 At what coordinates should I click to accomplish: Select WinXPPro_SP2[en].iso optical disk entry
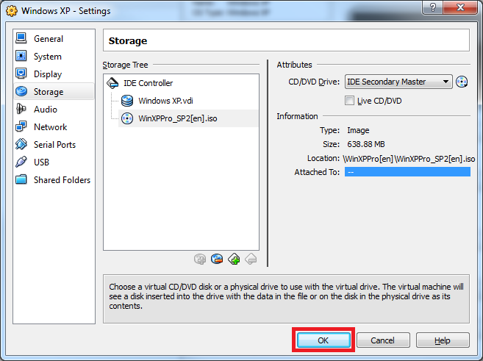pos(178,118)
